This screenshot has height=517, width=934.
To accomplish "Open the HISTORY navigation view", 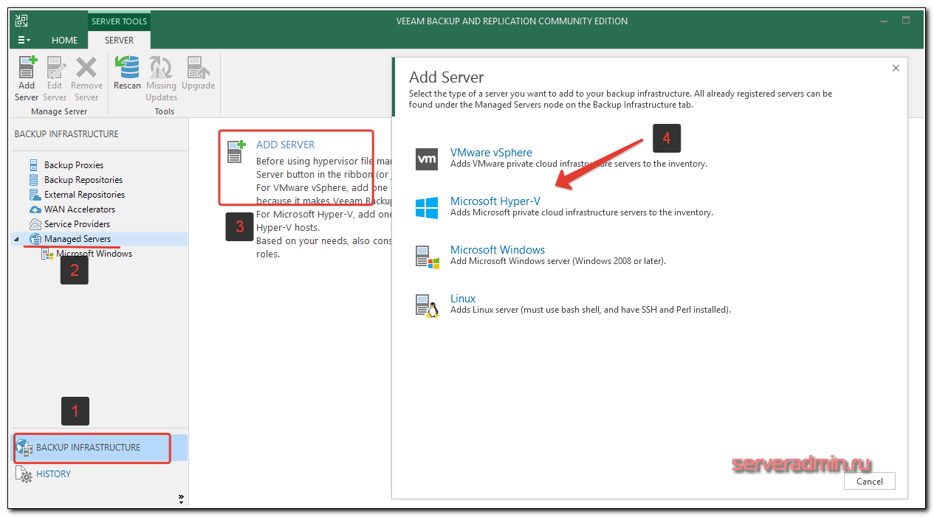I will pyautogui.click(x=53, y=474).
